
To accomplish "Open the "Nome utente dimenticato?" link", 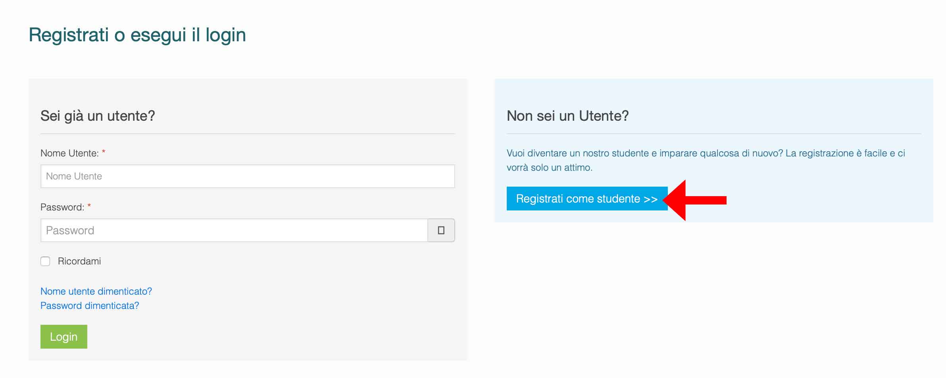I will (x=96, y=291).
